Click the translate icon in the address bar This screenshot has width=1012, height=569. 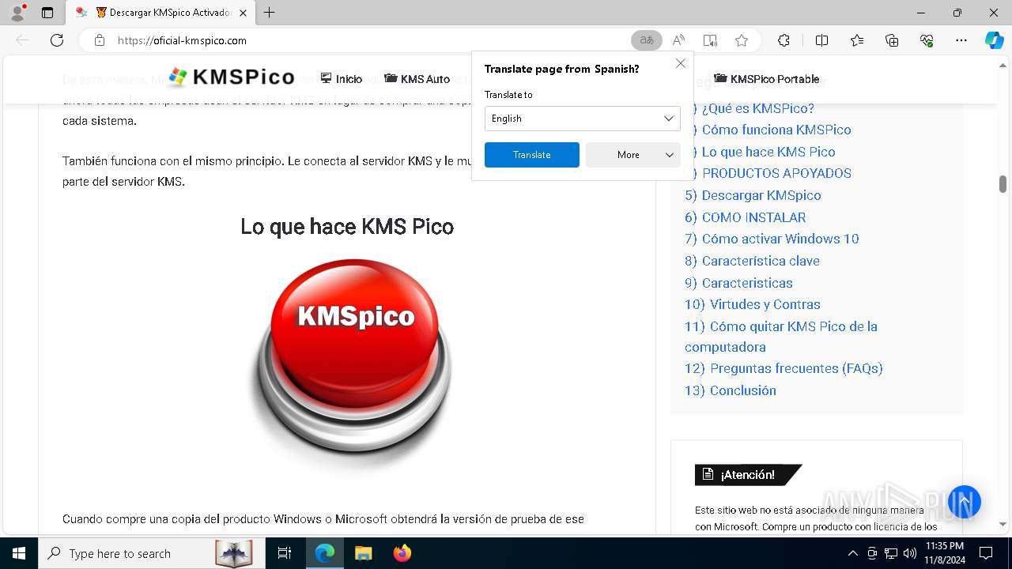(647, 40)
